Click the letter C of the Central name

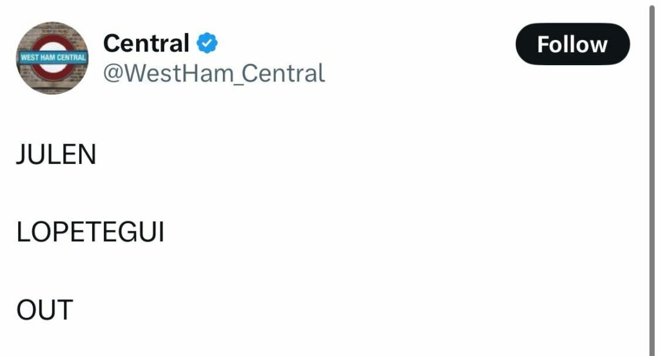coord(112,43)
